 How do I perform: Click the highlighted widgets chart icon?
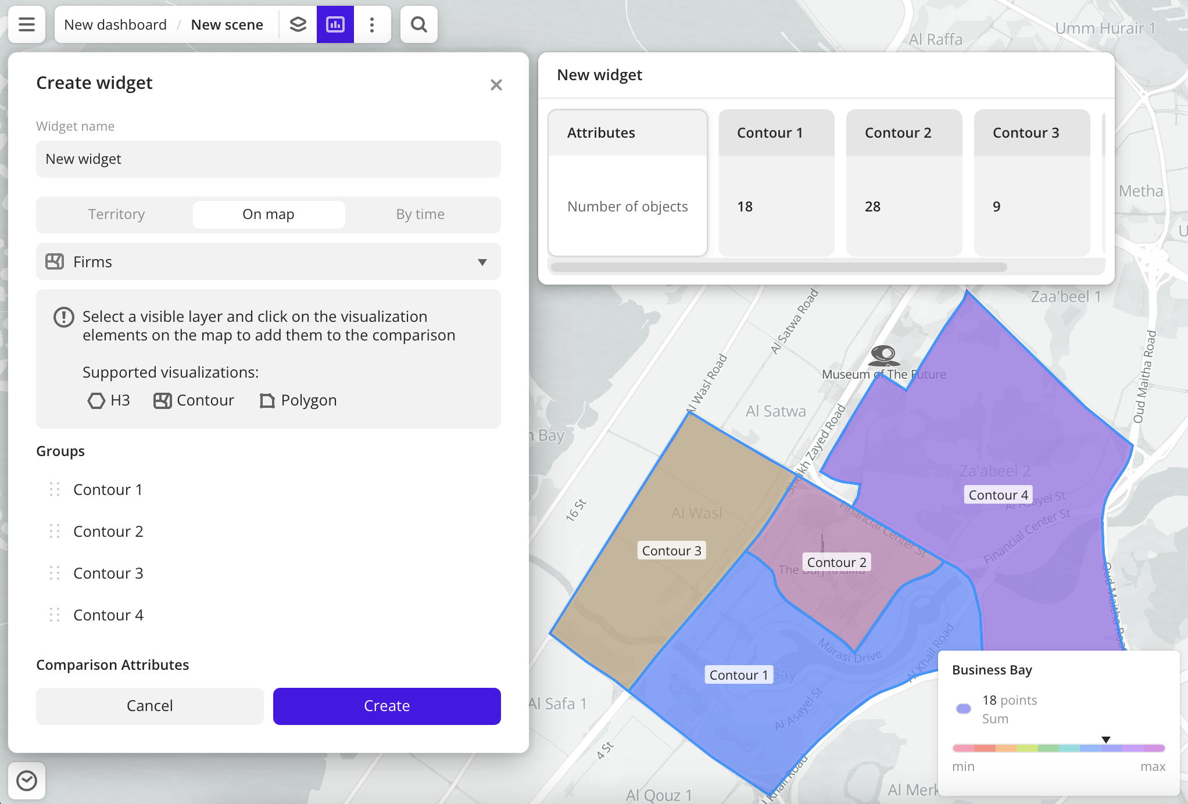(335, 24)
